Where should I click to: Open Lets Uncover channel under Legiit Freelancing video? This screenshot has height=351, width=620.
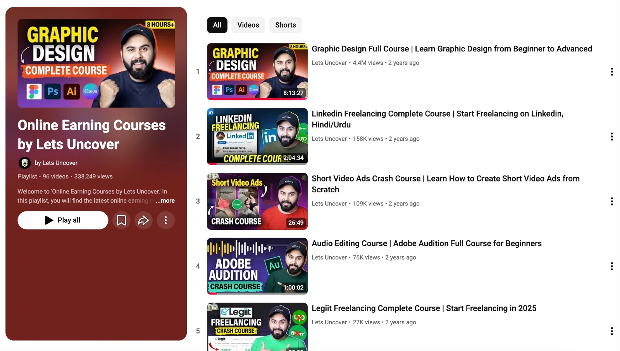click(329, 322)
